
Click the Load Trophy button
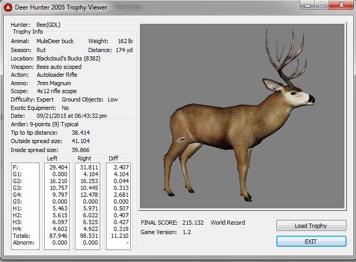[311, 226]
